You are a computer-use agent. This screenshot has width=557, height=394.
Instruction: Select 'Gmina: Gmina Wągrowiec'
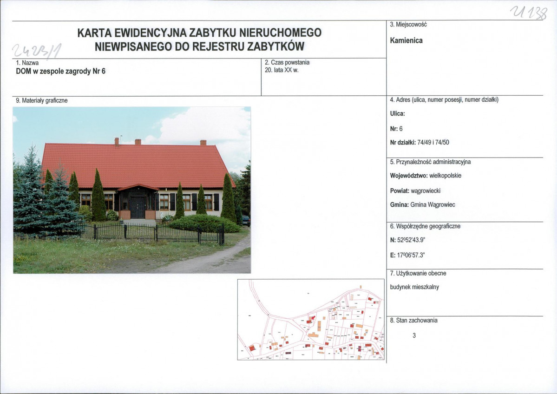pos(422,204)
